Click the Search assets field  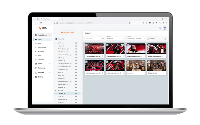(93, 39)
